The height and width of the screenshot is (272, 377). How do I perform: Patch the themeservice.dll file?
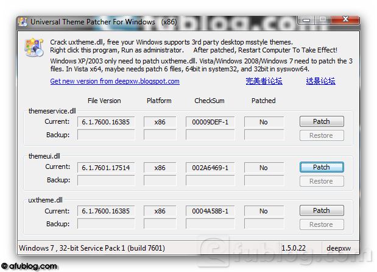(322, 121)
